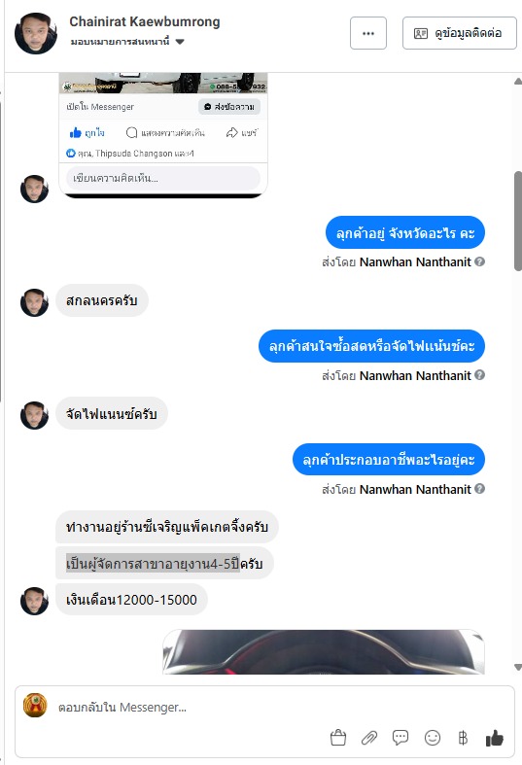Click help icon beside first Nanwhan Nanthanit
Screen dimensions: 522x765
(479, 261)
